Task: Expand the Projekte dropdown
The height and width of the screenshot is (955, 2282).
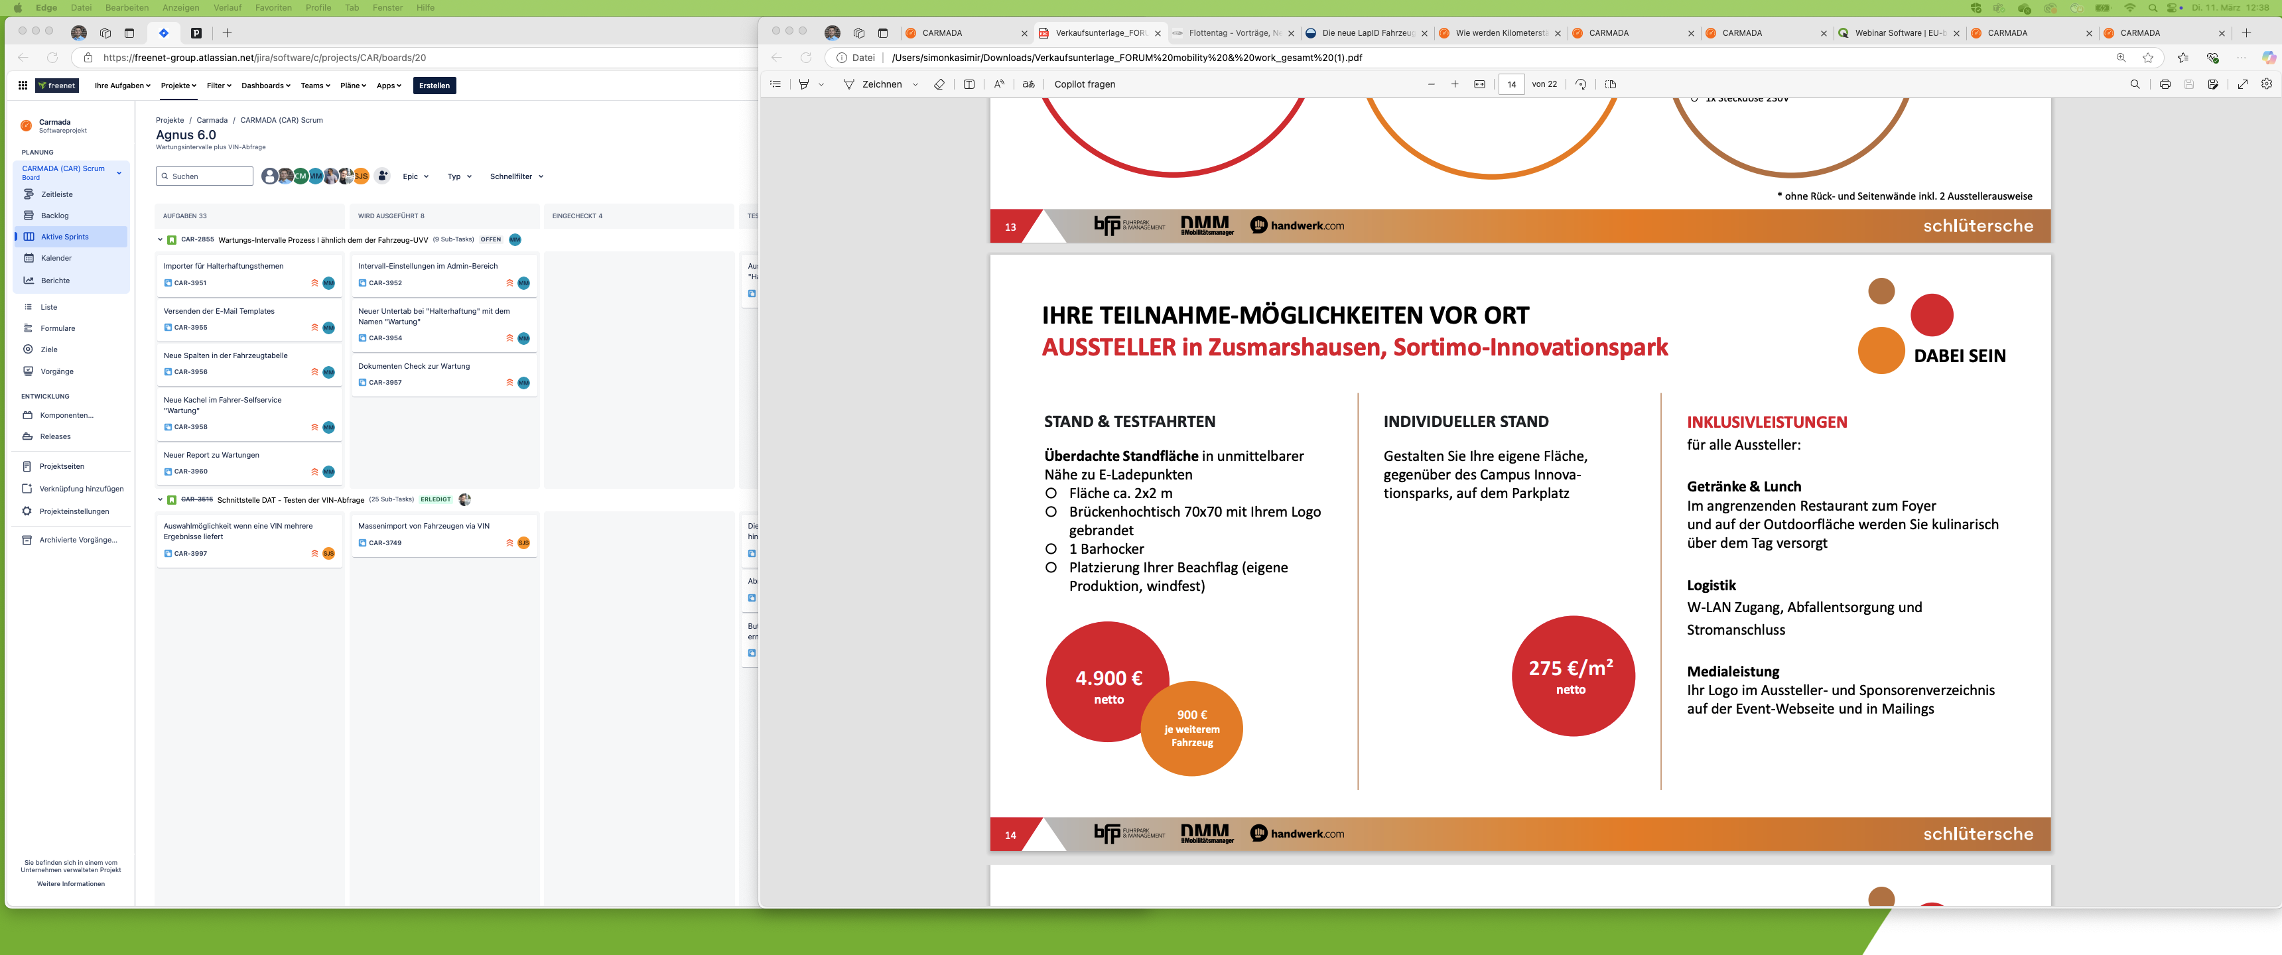Action: click(x=178, y=86)
